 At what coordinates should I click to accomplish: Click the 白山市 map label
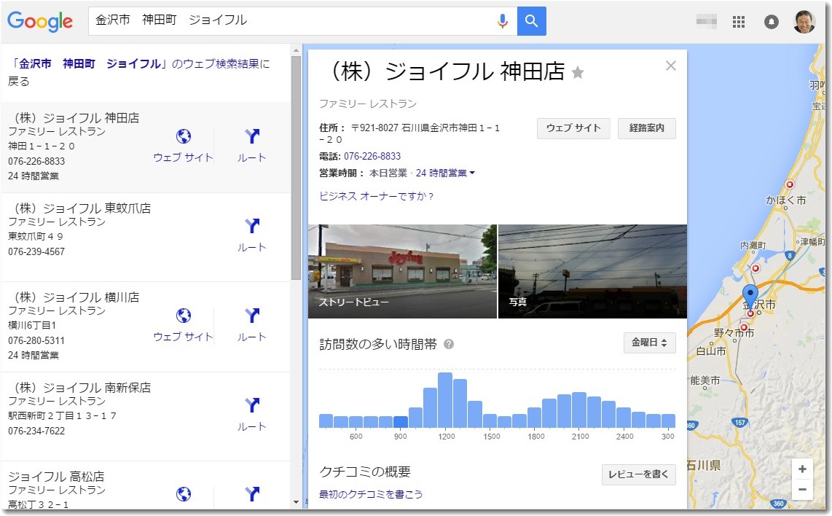[711, 351]
